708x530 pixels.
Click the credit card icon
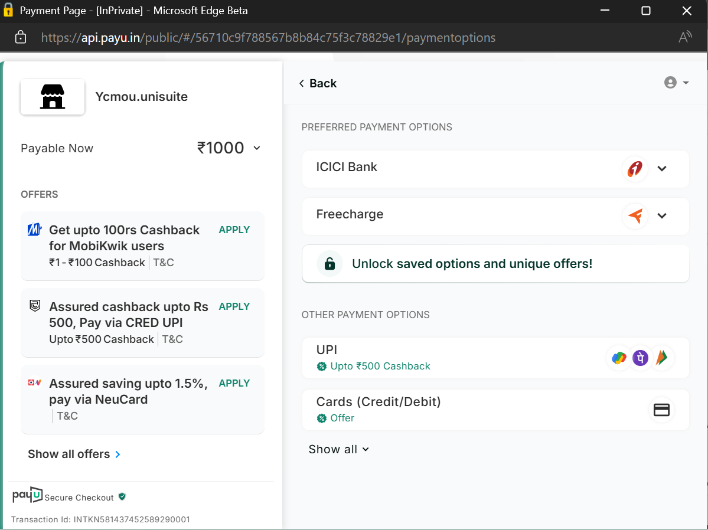tap(661, 410)
